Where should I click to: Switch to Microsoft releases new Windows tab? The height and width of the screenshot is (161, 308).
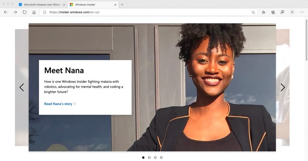42,4
